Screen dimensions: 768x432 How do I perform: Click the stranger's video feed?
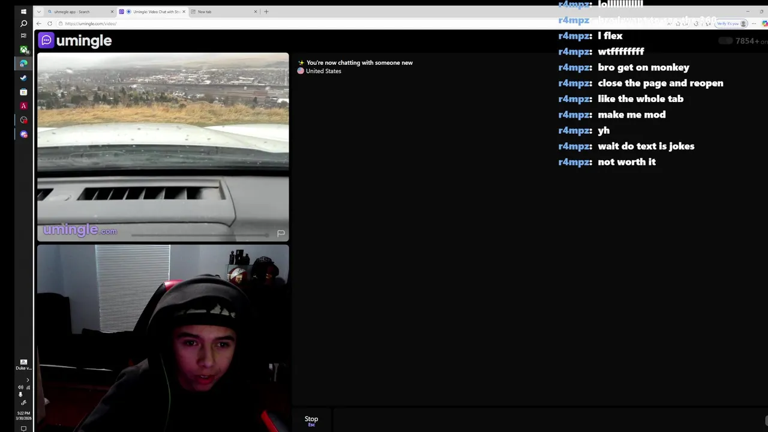pos(163,147)
